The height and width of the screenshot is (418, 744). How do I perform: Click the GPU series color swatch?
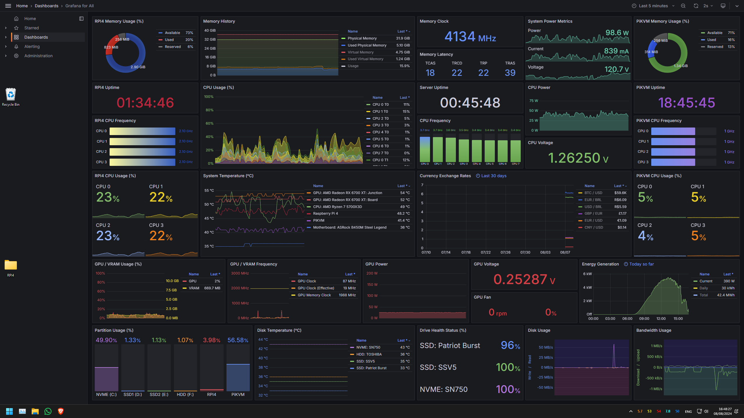(x=184, y=281)
